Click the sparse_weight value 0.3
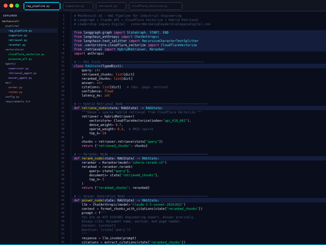This screenshot has height=245, width=326. point(120,129)
